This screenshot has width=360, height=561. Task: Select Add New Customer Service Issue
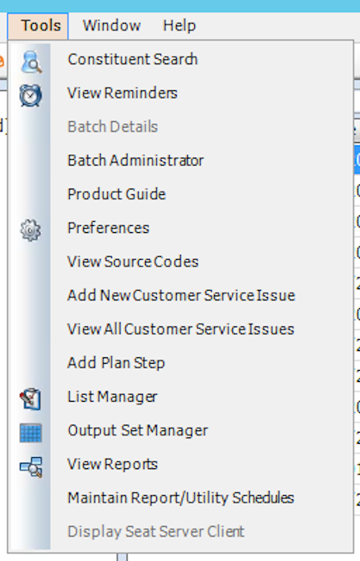click(x=182, y=296)
